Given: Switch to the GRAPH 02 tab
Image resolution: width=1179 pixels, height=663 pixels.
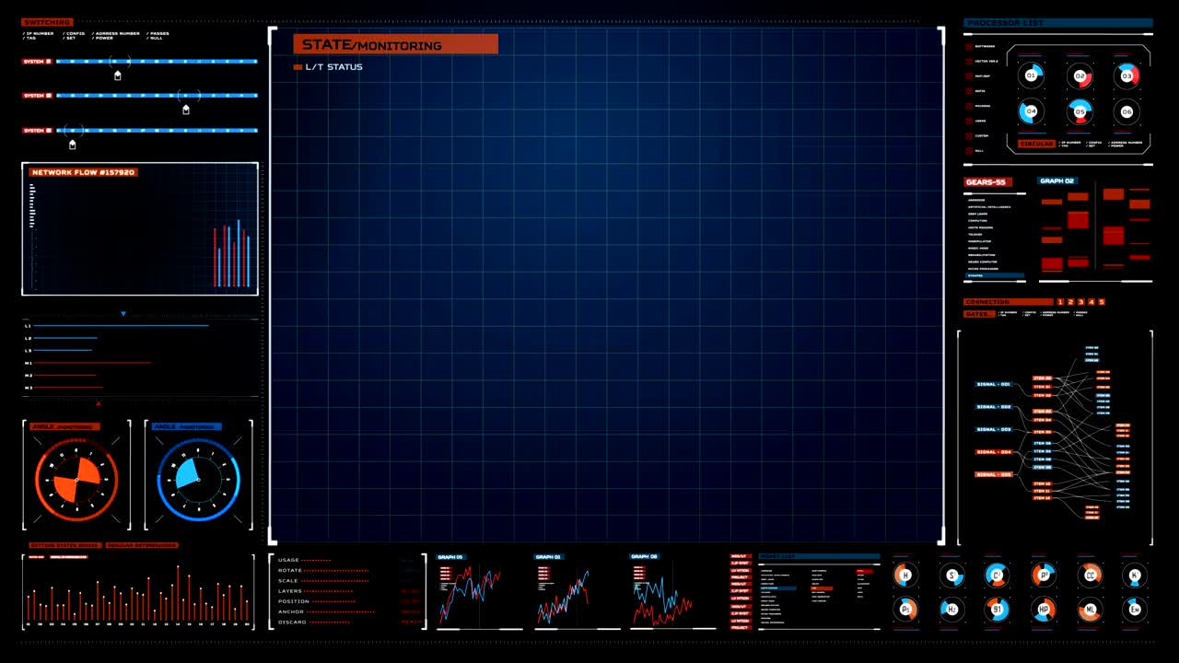Looking at the screenshot, I should [x=1056, y=181].
